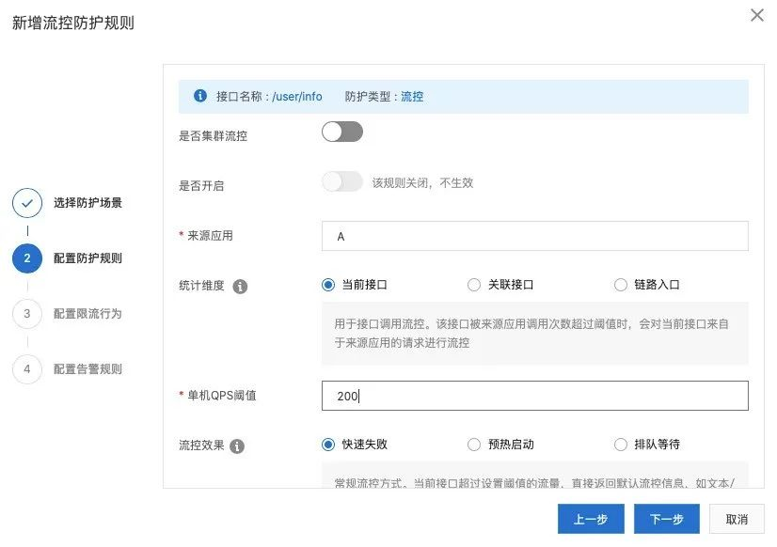
Task: Click the info icon beside 接口名称
Action: point(199,96)
